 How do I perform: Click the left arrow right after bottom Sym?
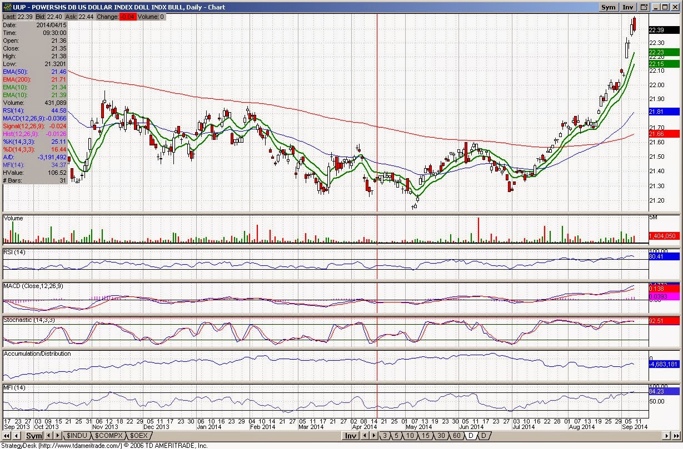coord(49,436)
